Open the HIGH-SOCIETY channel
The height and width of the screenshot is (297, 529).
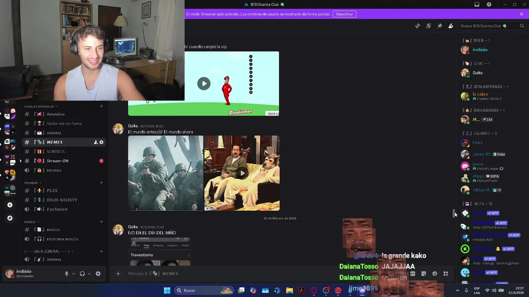(64, 200)
